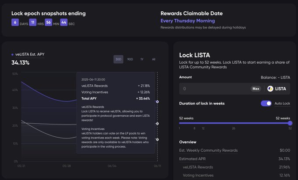Click the minutes countdown box showing 56
Viewport: 298px width, 180px height.
(x=49, y=22)
